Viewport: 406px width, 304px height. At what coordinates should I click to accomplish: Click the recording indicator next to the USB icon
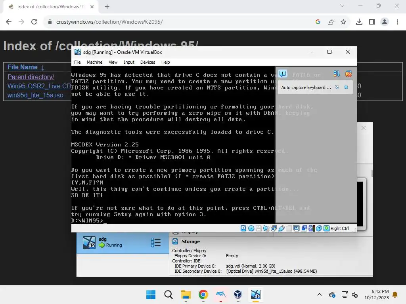coord(304,228)
